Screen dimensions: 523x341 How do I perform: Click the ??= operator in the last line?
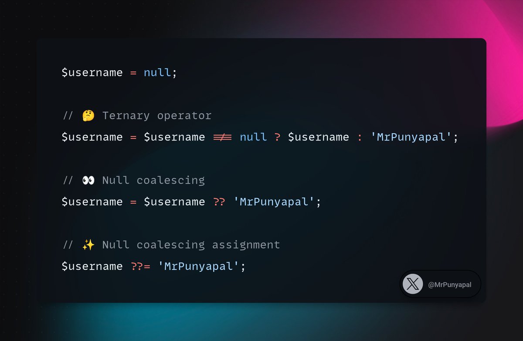click(140, 266)
